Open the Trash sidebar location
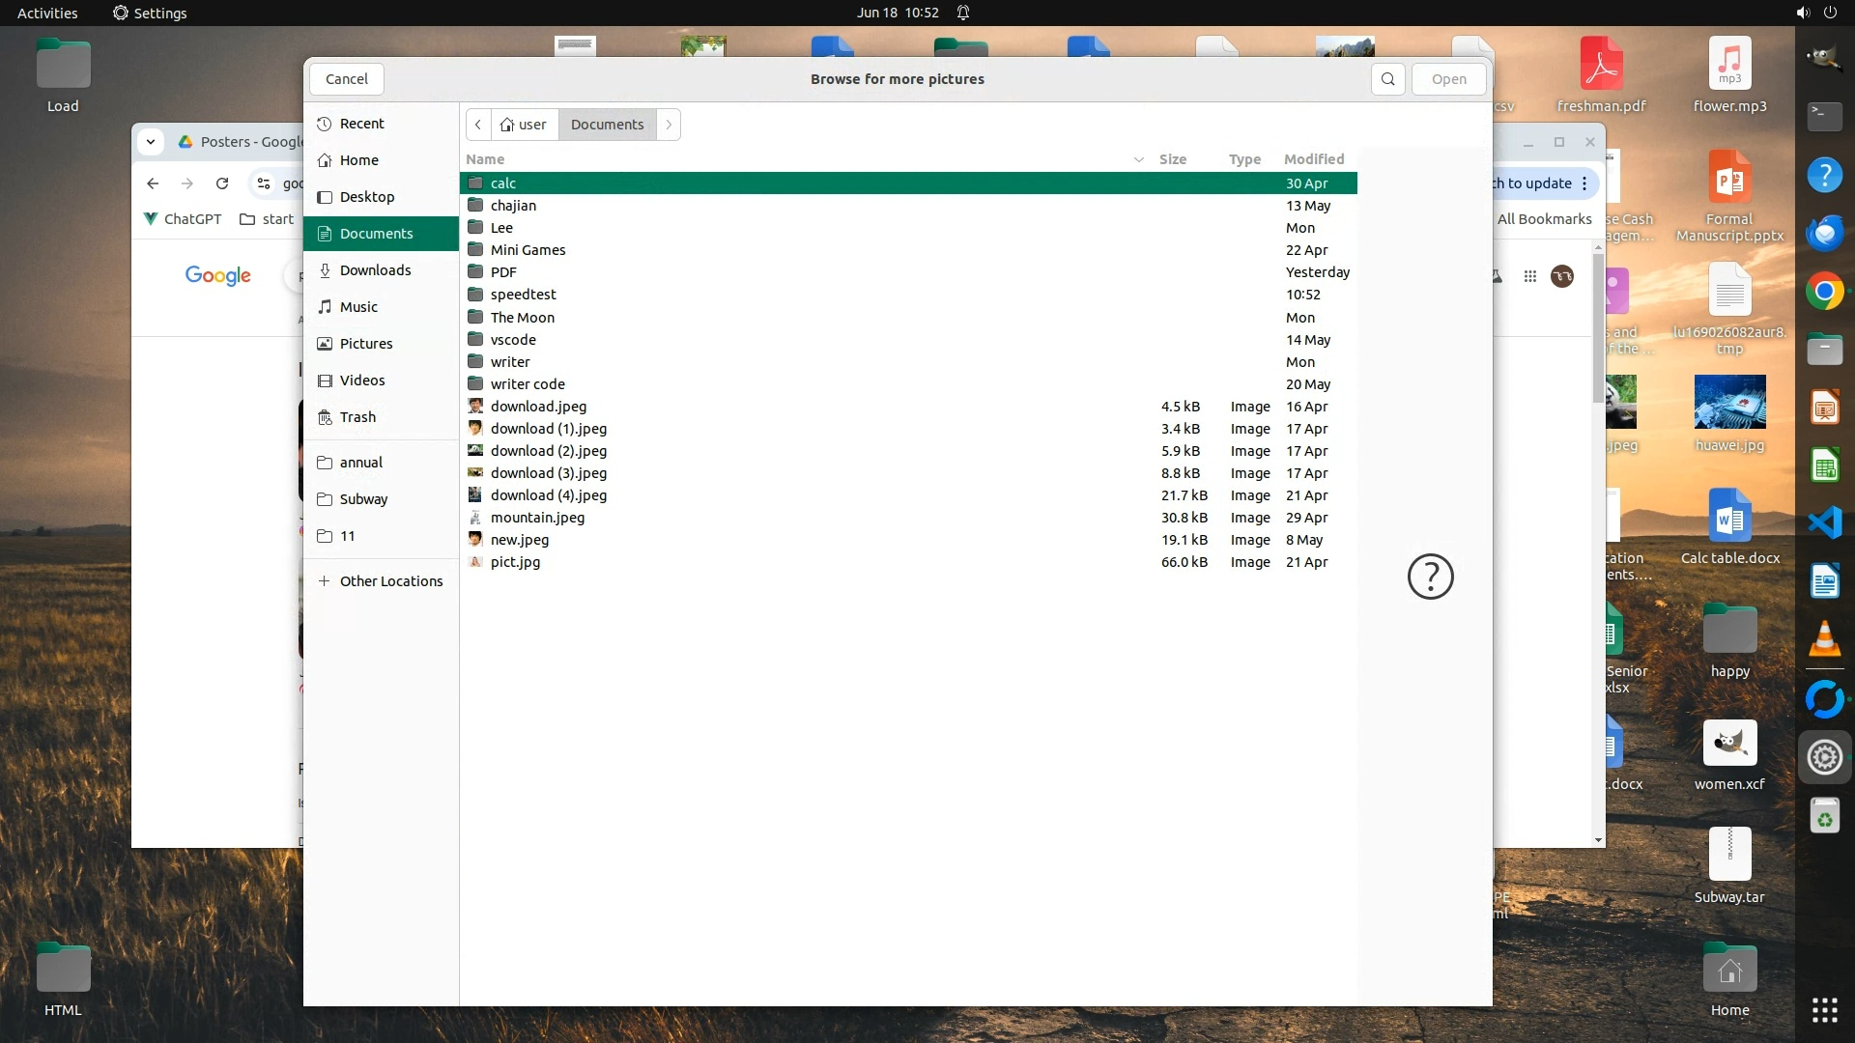 pos(357,417)
